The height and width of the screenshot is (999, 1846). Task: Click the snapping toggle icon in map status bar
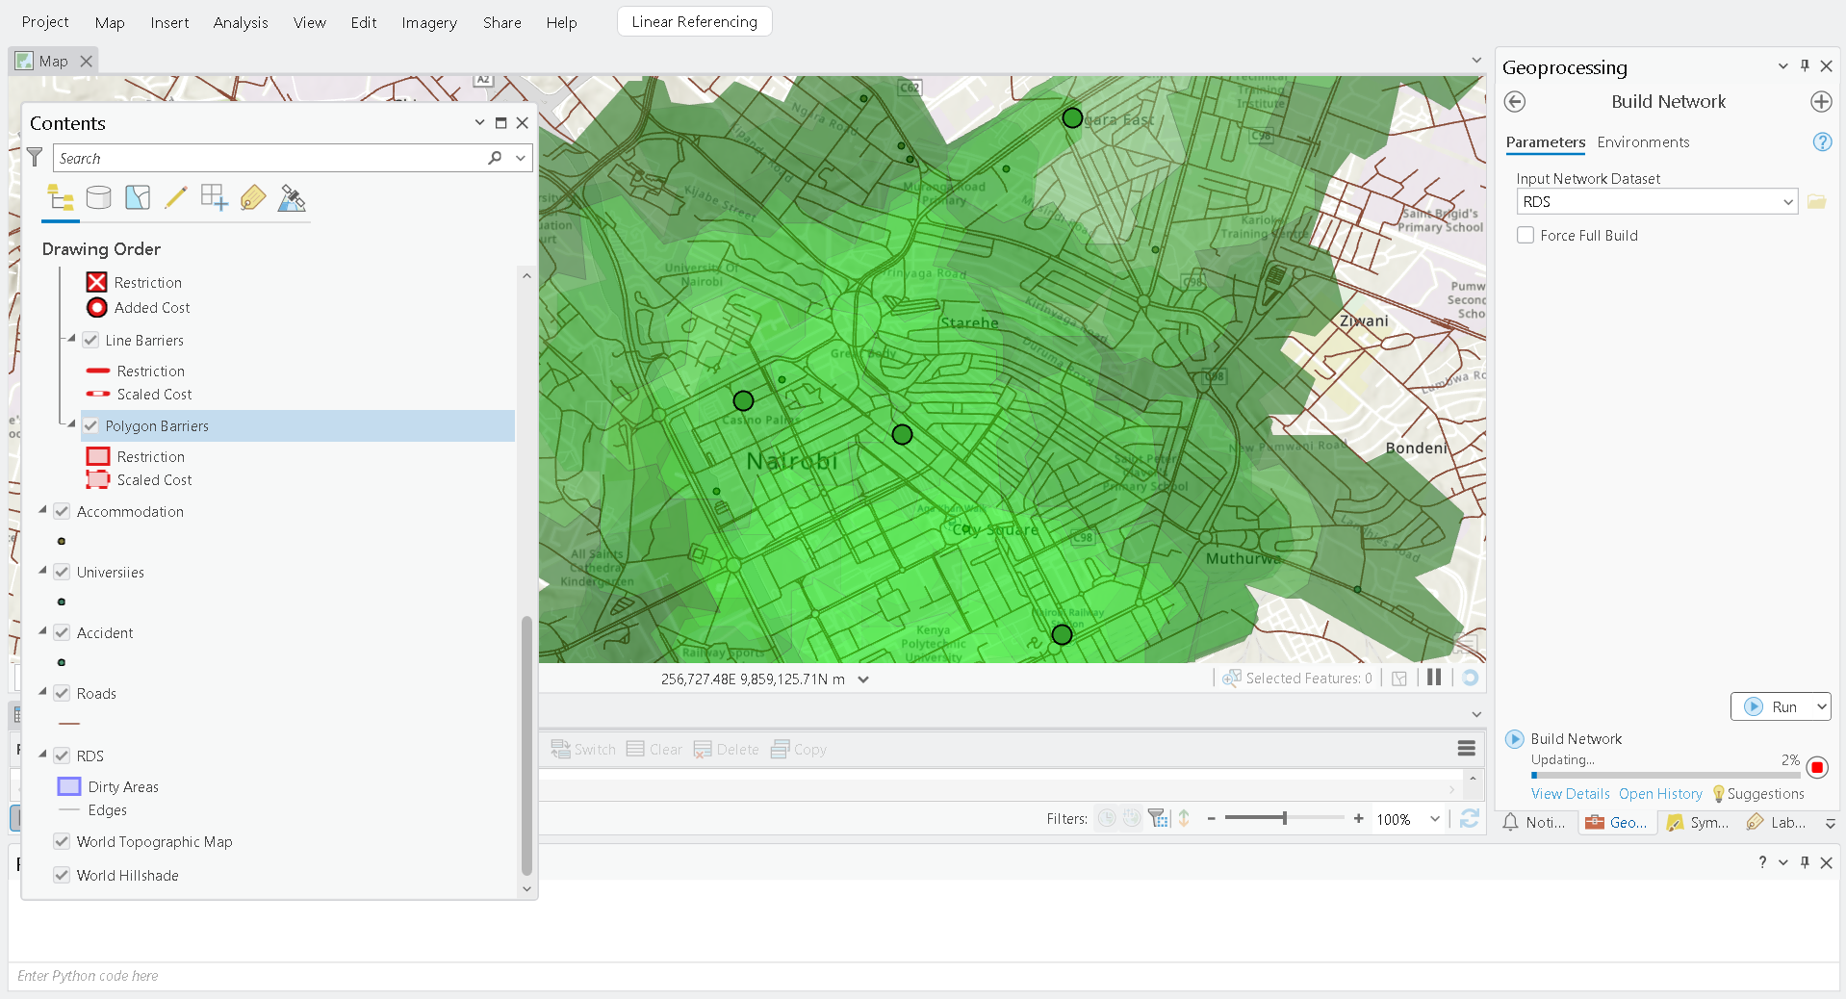coord(1399,679)
